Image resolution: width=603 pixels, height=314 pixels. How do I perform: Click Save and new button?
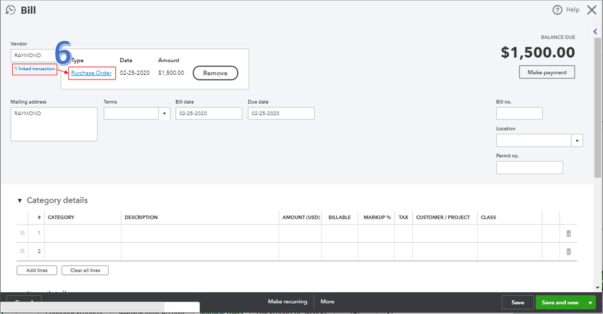[x=560, y=303]
